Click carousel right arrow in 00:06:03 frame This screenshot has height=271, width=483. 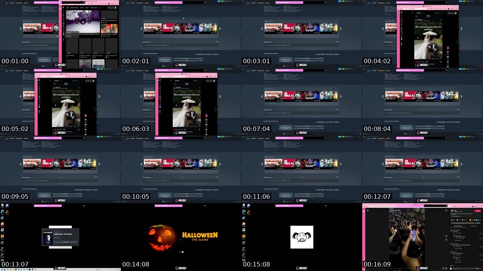pyautogui.click(x=220, y=96)
